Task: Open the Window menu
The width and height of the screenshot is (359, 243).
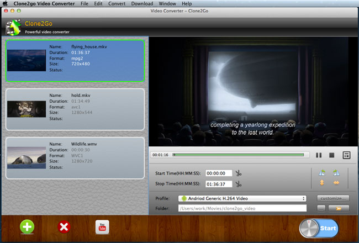Action: click(167, 4)
